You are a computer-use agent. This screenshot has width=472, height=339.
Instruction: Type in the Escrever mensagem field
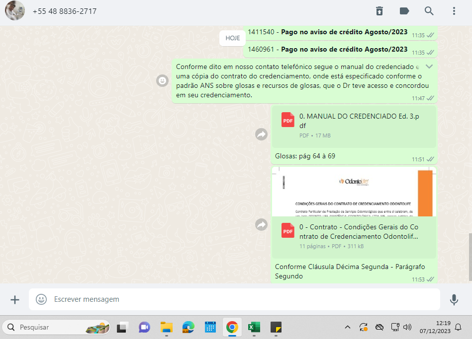click(239, 299)
